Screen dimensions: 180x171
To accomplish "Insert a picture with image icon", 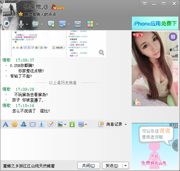I will point(60,124).
